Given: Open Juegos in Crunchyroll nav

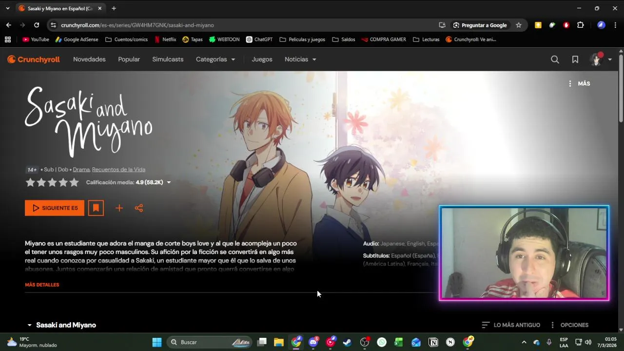Looking at the screenshot, I should [262, 59].
